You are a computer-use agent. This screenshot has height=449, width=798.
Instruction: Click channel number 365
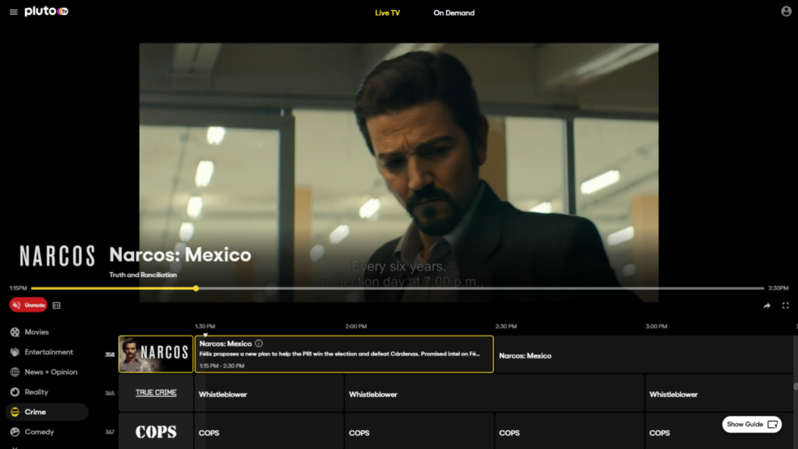[x=109, y=393]
